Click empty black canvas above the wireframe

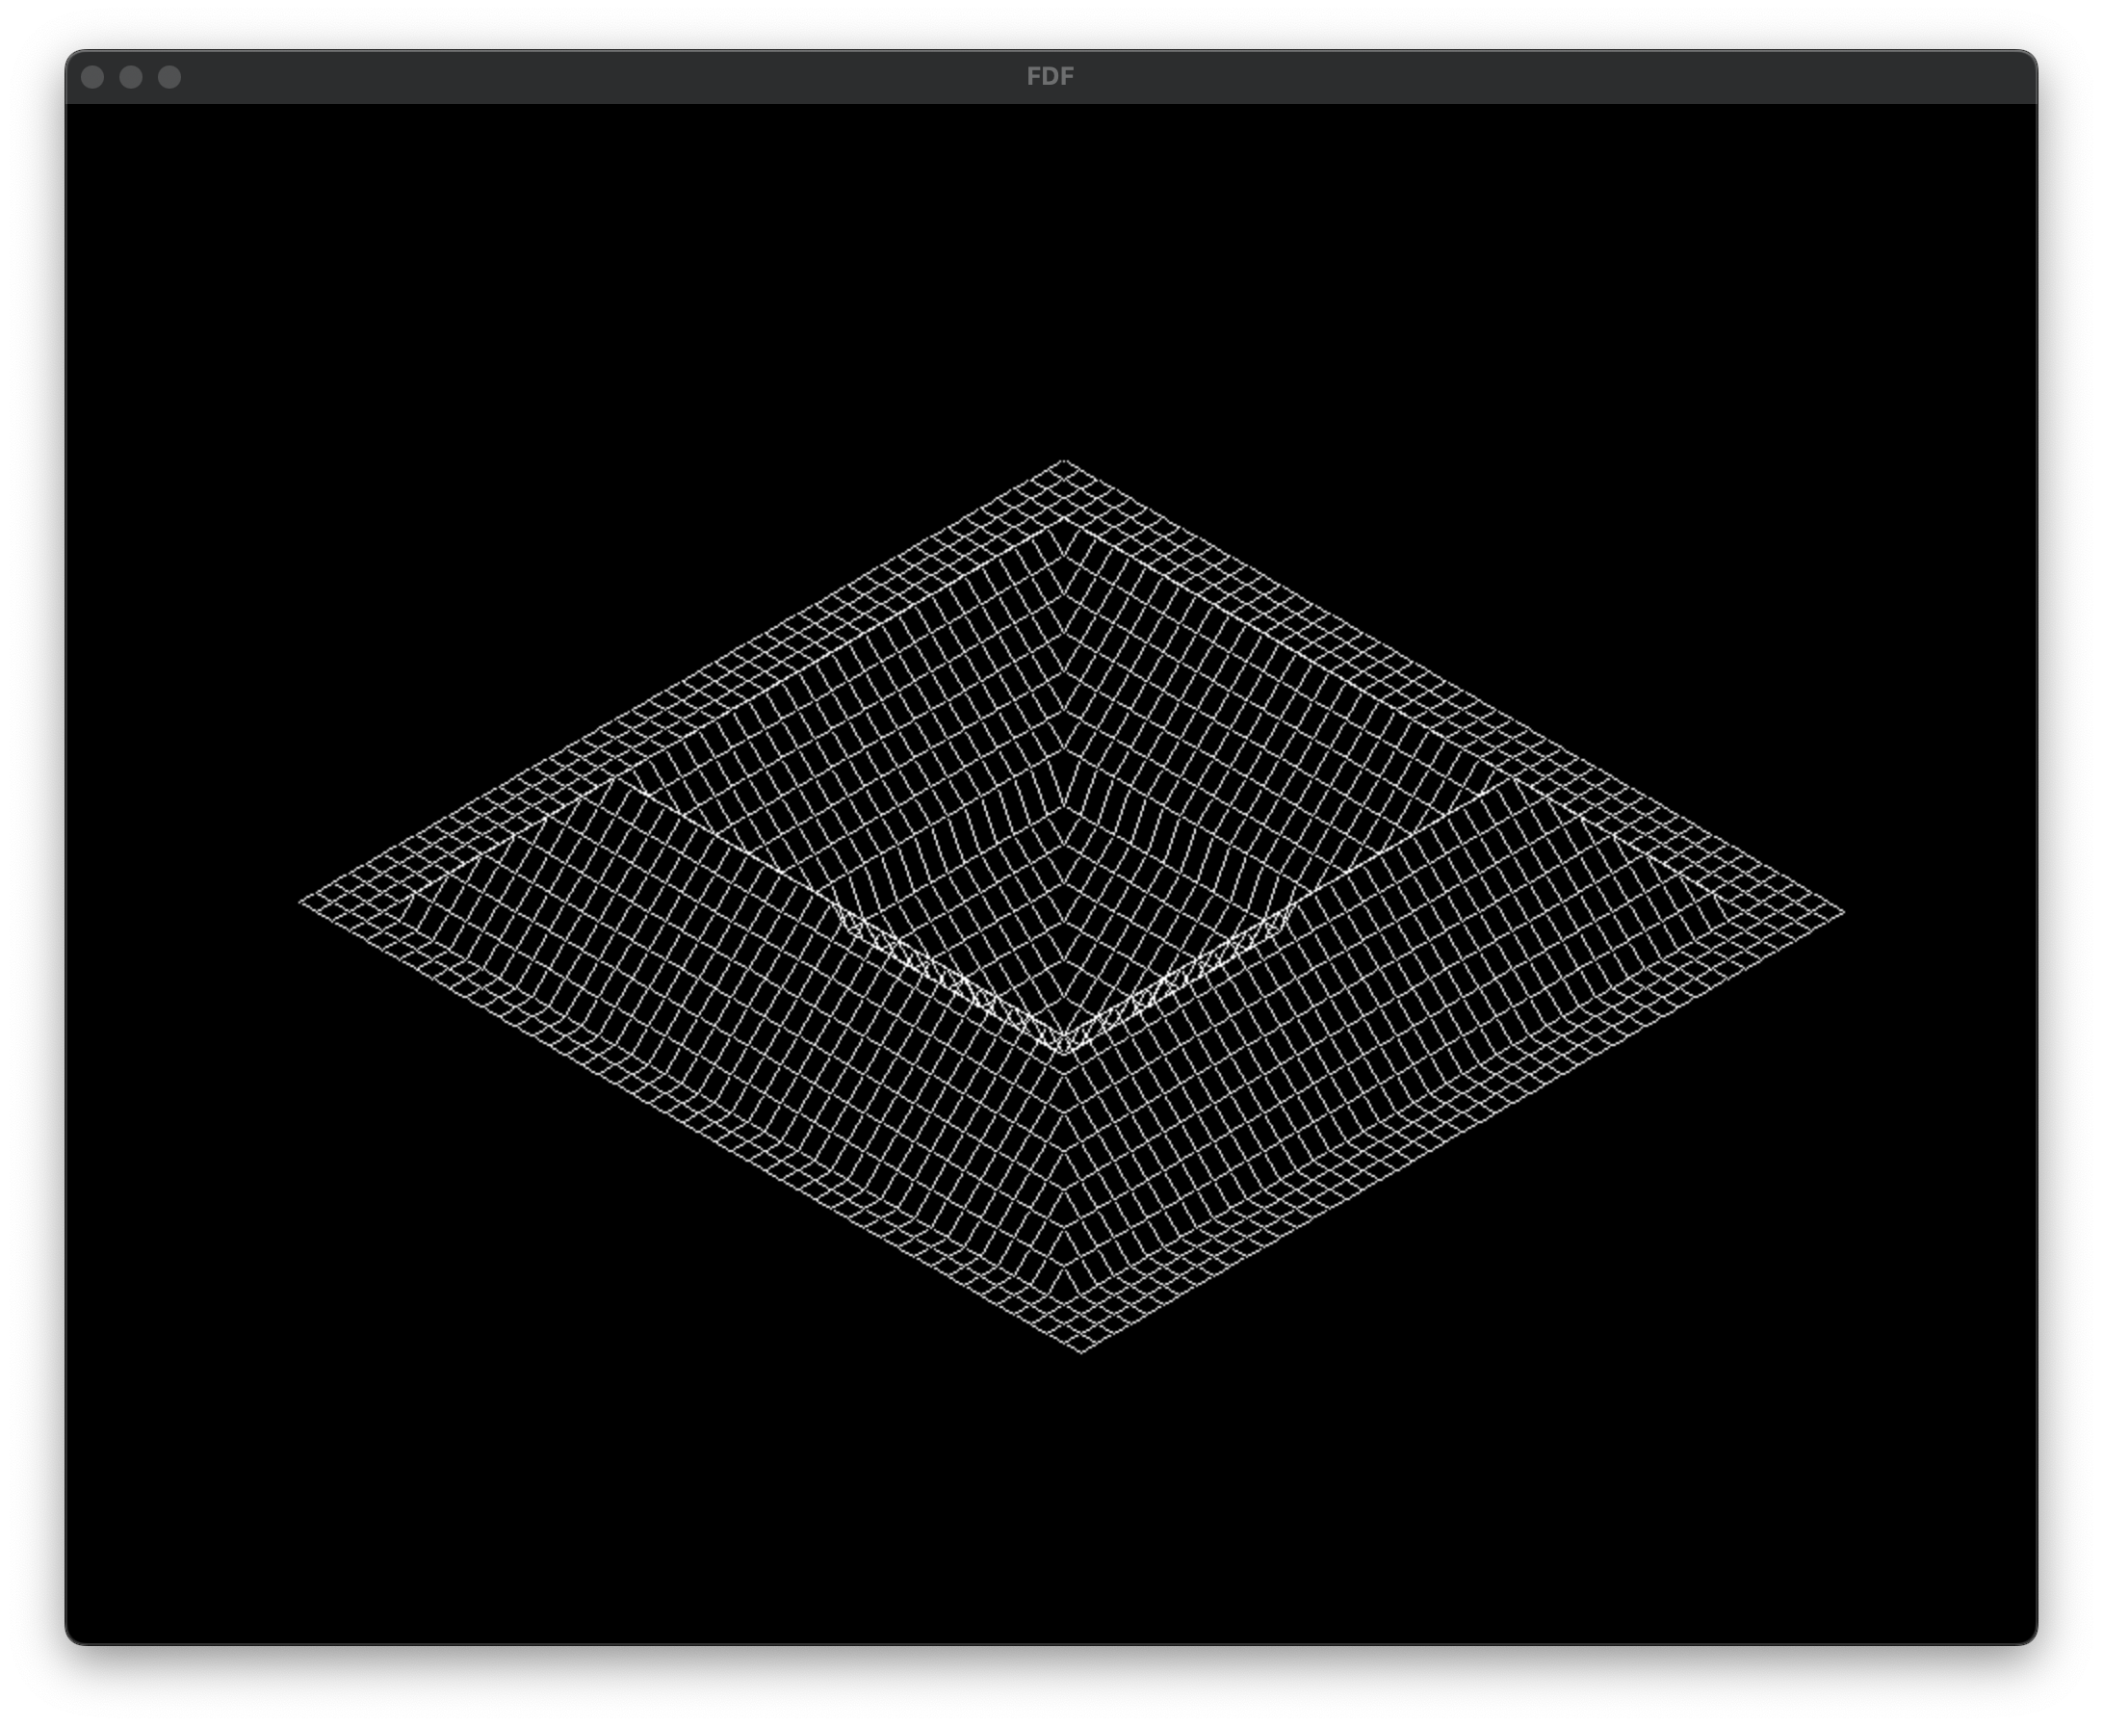[1051, 278]
